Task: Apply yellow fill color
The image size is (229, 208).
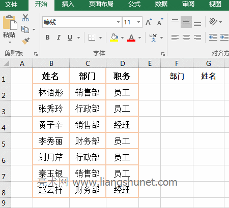Action: pos(114,38)
